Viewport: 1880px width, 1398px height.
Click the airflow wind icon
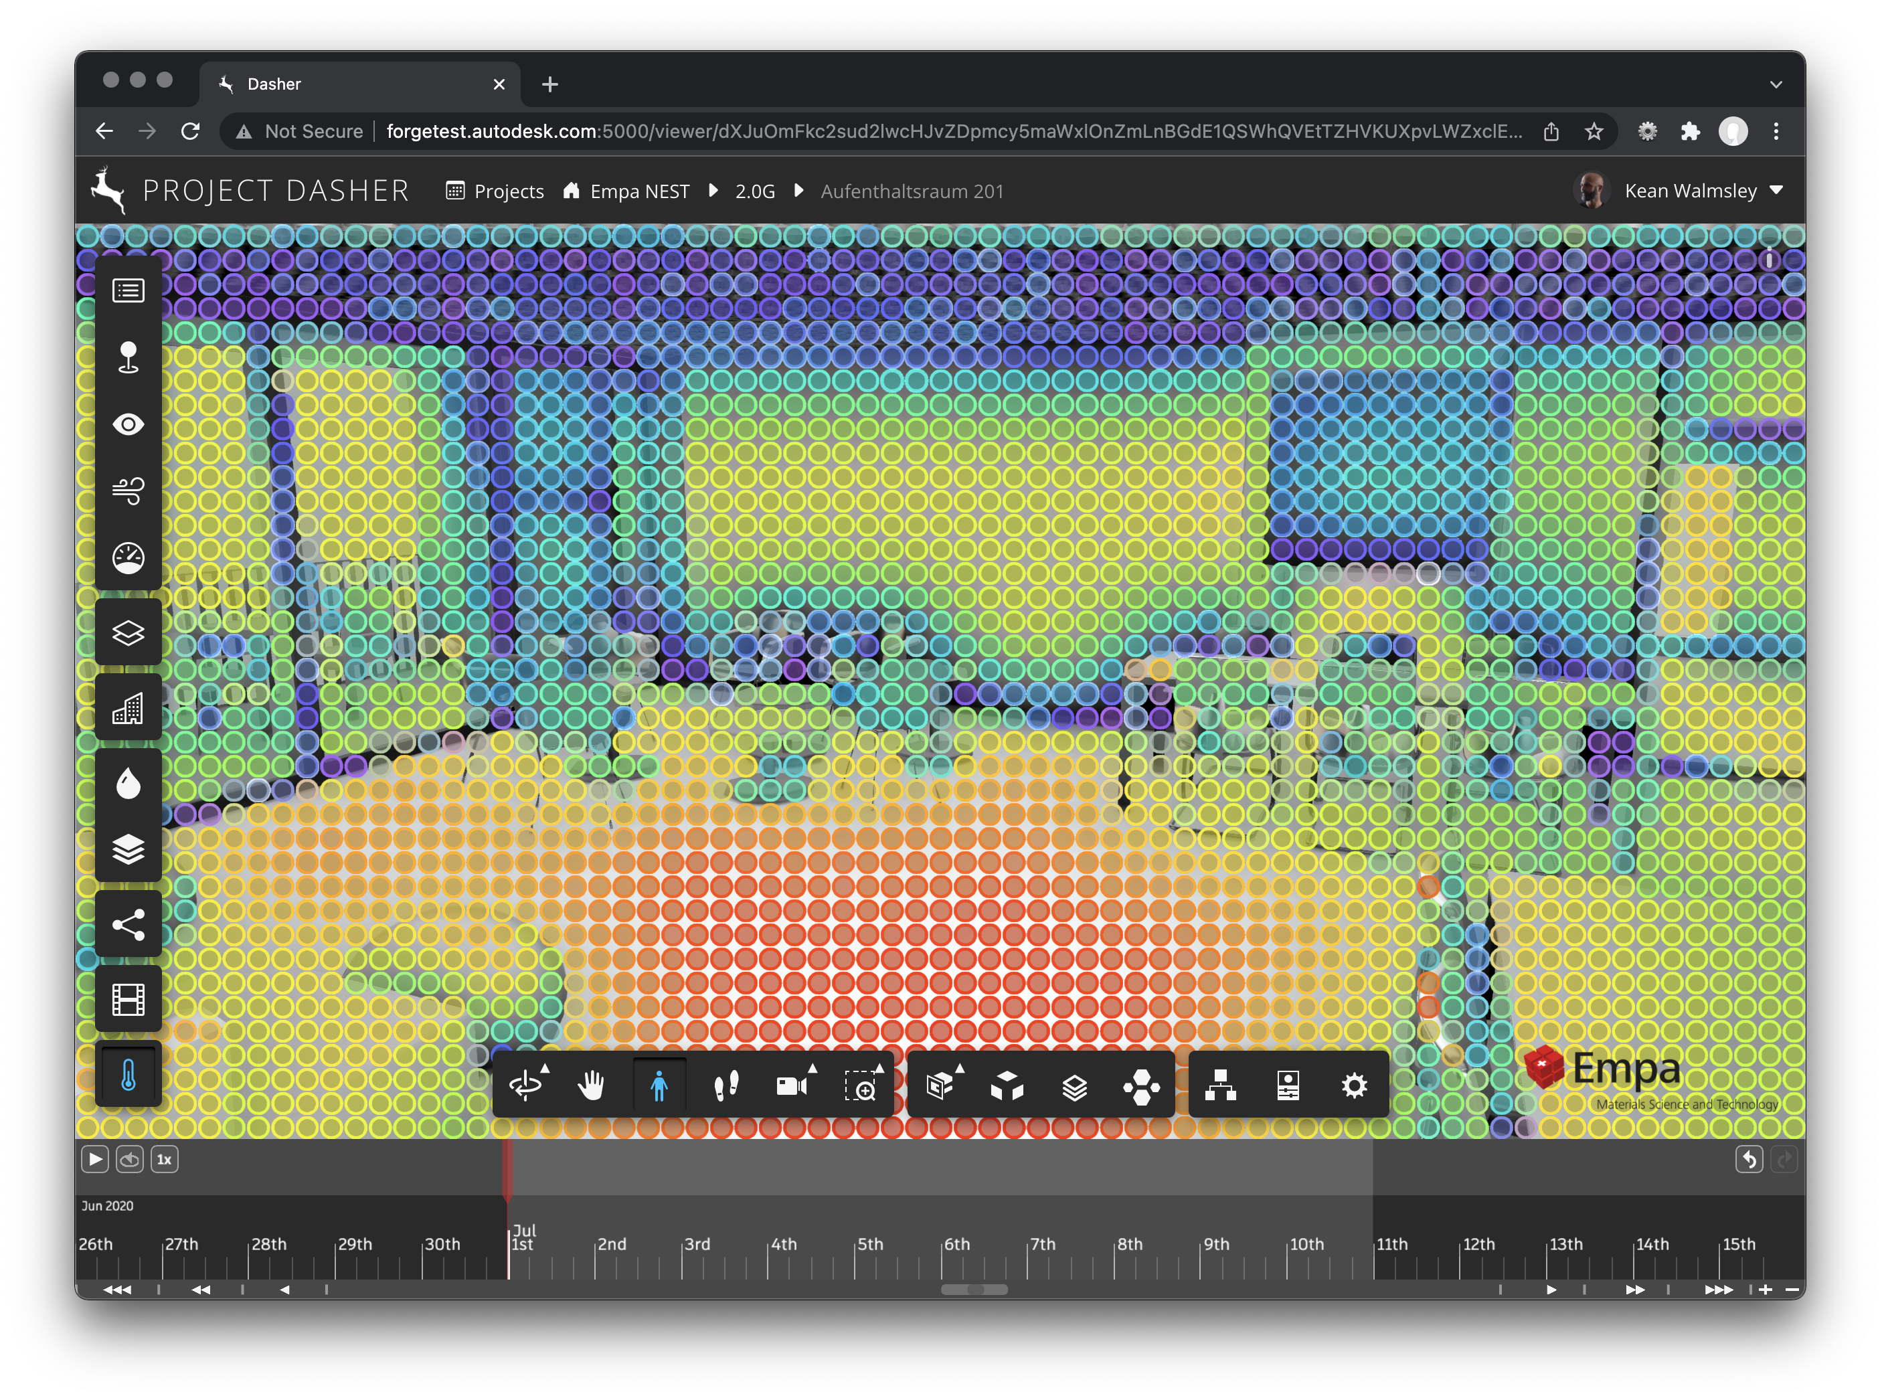tap(128, 490)
